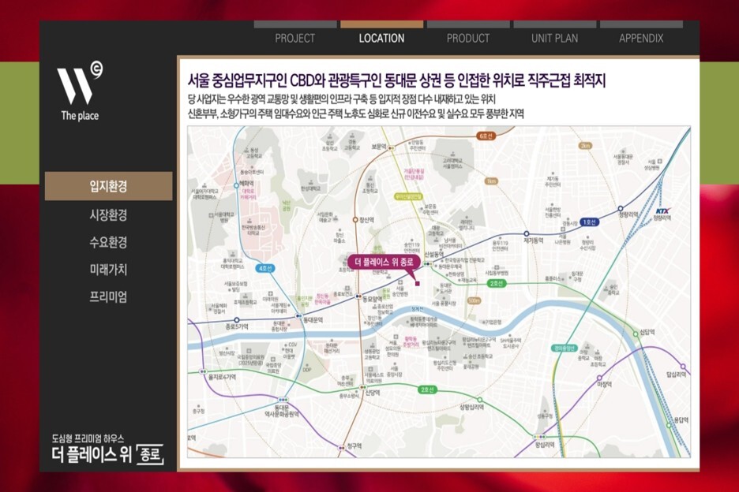Select 입지환경 in the sidebar
739x492 pixels.
(x=108, y=186)
